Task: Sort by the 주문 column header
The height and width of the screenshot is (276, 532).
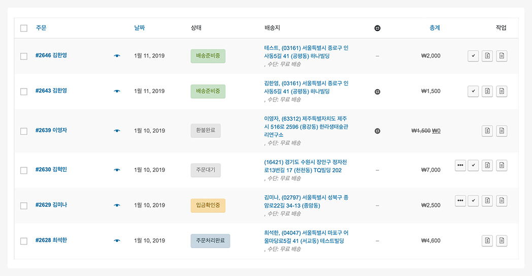Action: [41, 28]
